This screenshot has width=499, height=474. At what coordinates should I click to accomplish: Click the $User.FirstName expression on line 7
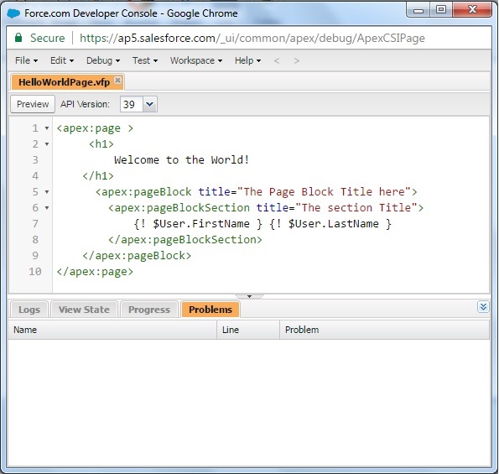(x=198, y=224)
